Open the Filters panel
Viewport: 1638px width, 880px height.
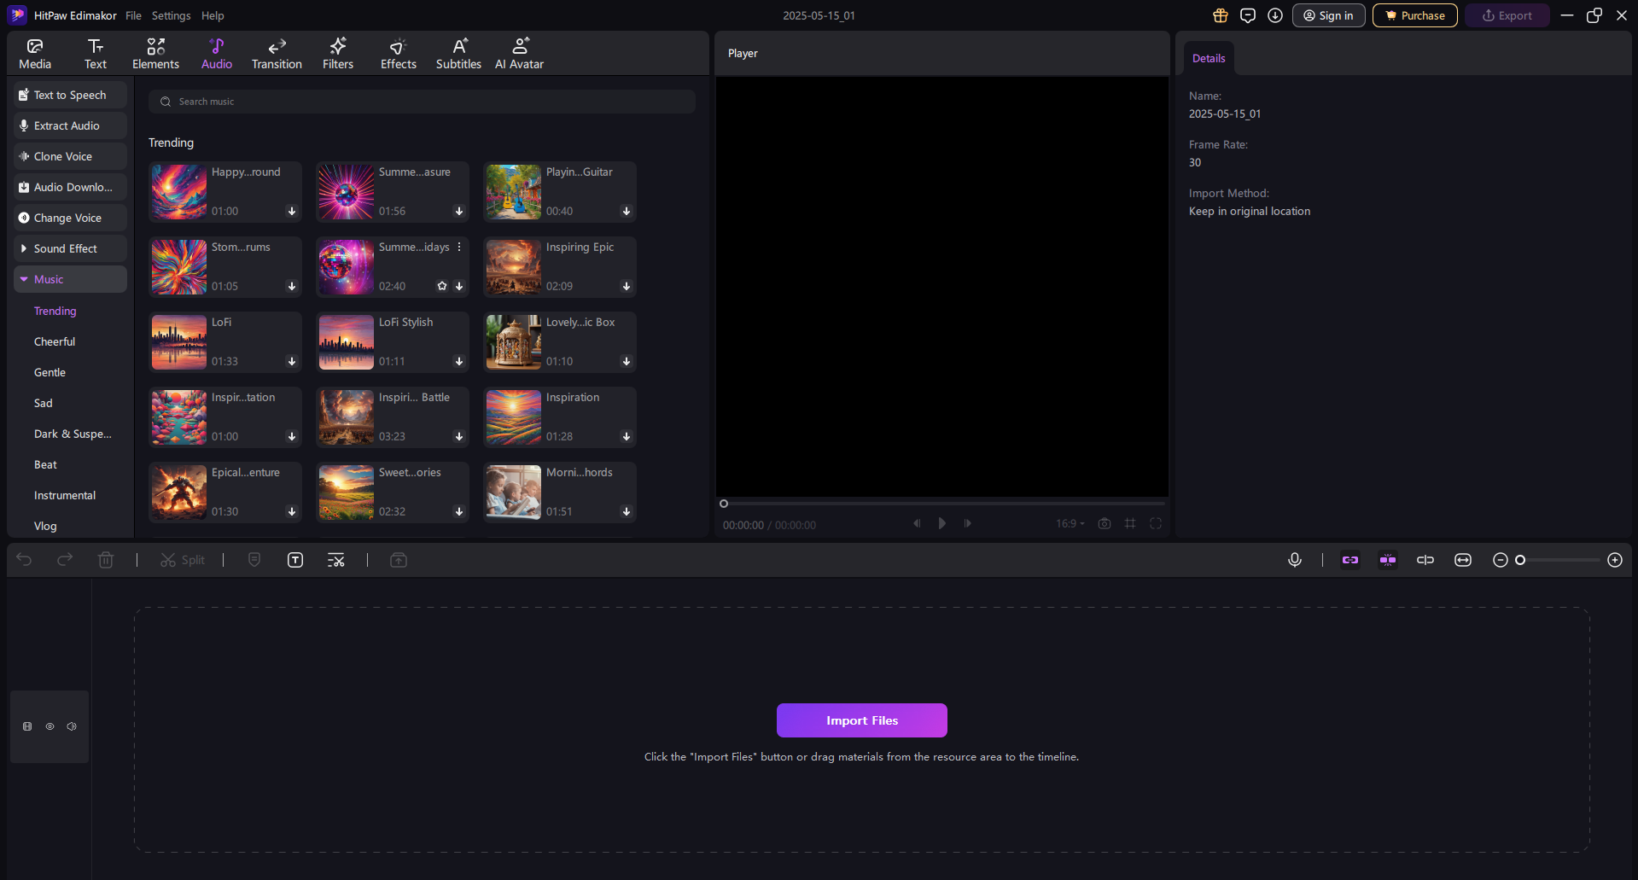tap(338, 53)
